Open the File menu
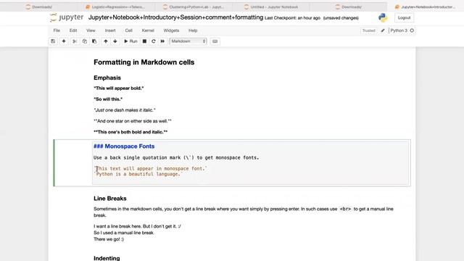Screen dimensions: 464x261 [57, 30]
